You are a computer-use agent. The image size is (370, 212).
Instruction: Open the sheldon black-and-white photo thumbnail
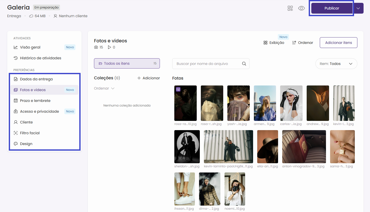tap(187, 147)
